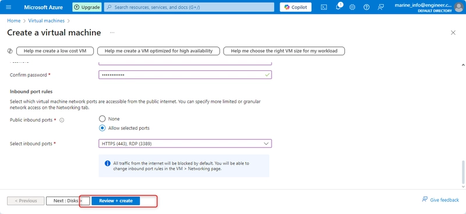Click into the Confirm password field
This screenshot has height=214, width=466.
(185, 75)
